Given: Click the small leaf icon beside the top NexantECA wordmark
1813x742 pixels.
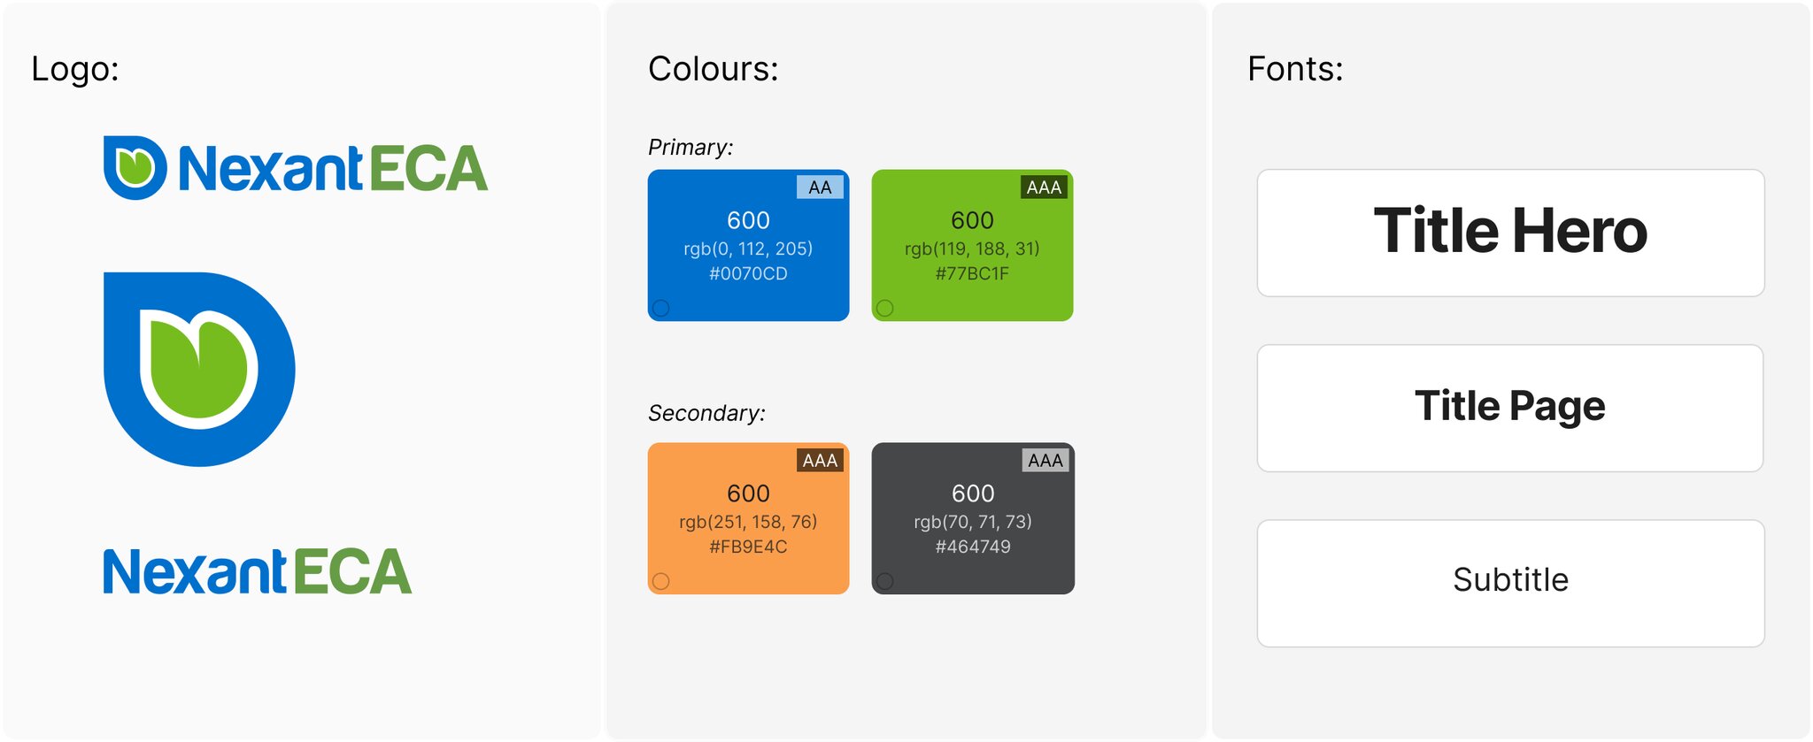Looking at the screenshot, I should click(135, 167).
